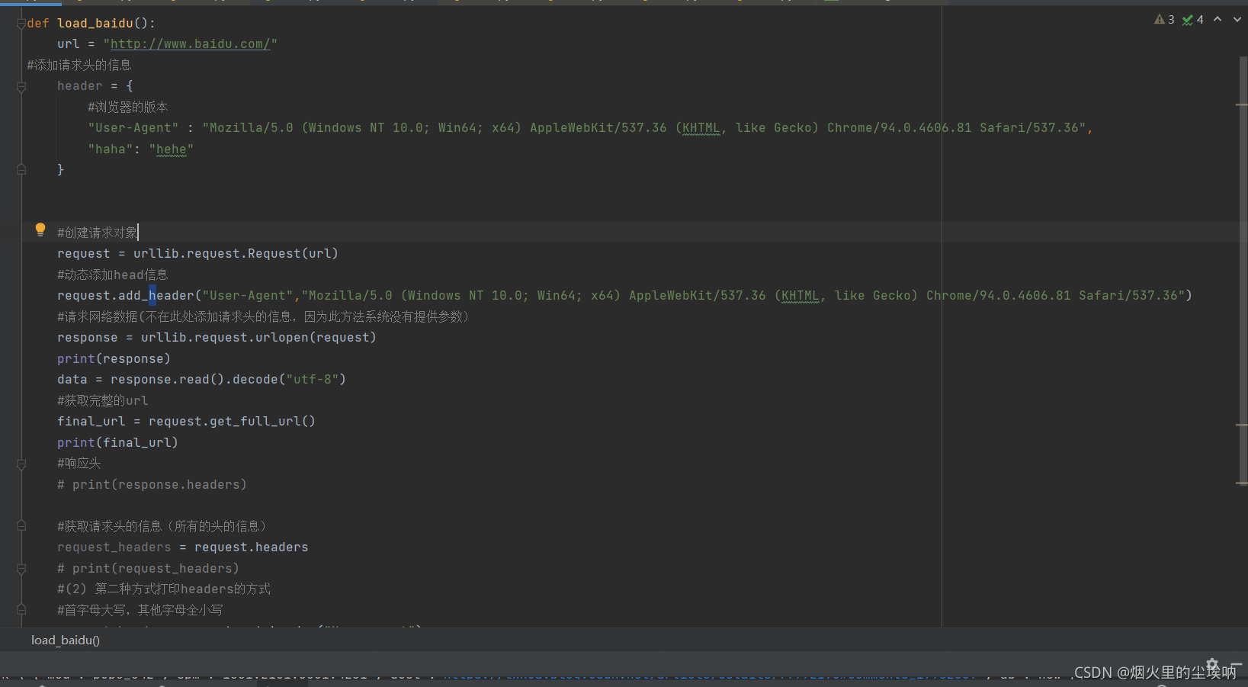This screenshot has height=687, width=1248.
Task: Toggle fold marker beside #获取请求头的信息 comment
Action: pyautogui.click(x=21, y=526)
